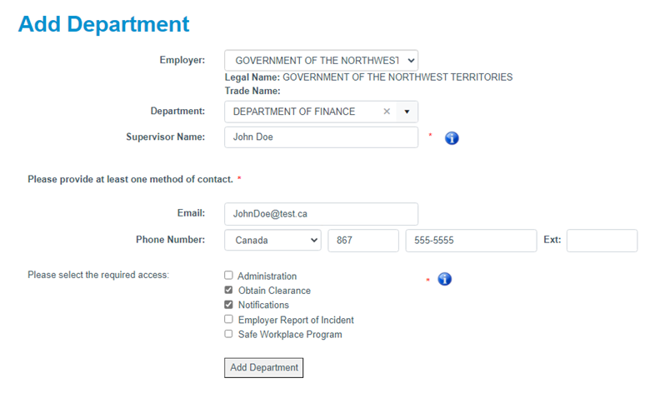Uncheck the Obtain Clearance checkbox
Screen dimensions: 650x393
click(x=228, y=291)
